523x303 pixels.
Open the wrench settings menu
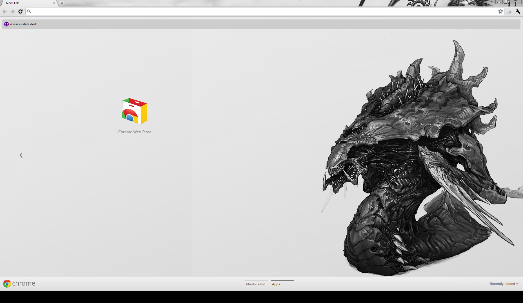pos(518,12)
